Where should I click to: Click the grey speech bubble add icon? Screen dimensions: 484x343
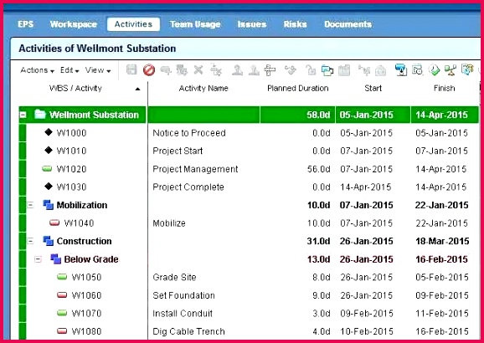[166, 70]
